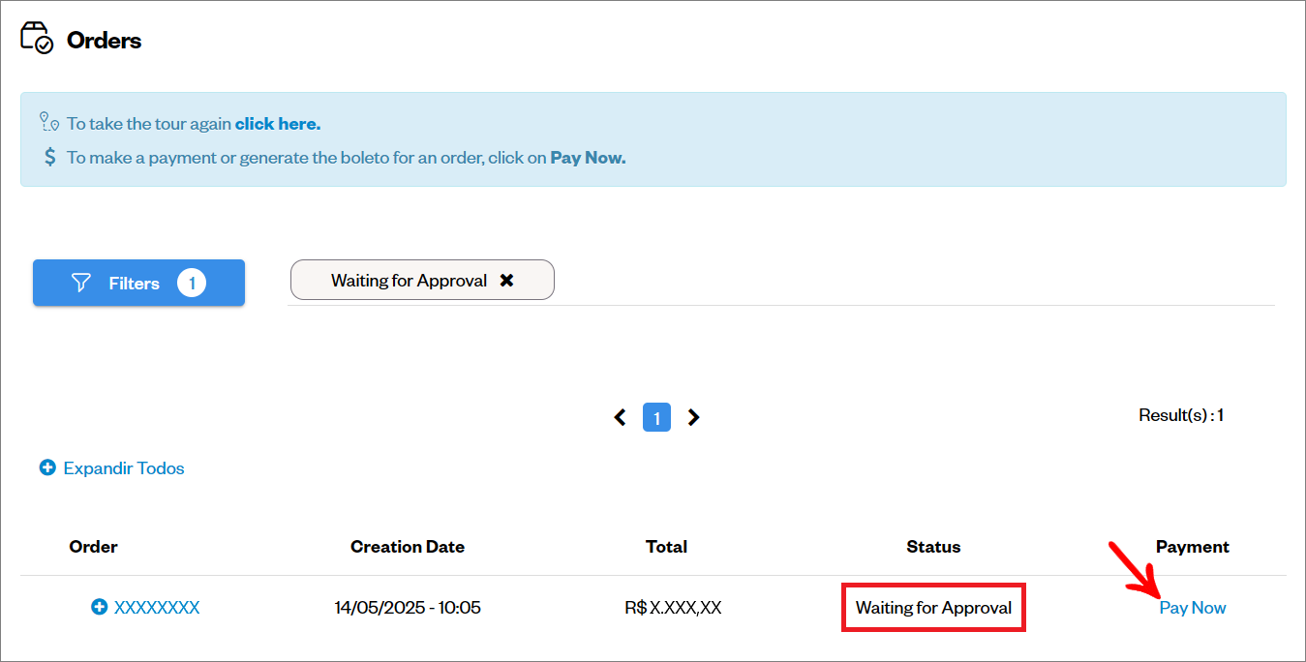1306x662 pixels.
Task: Click the 'Pay Now.' bold text in banner
Action: (588, 158)
